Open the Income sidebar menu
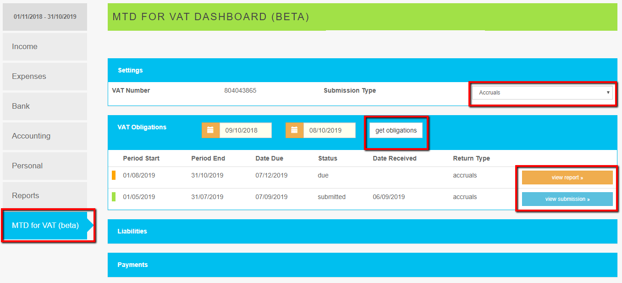This screenshot has height=283, width=622. pos(45,47)
